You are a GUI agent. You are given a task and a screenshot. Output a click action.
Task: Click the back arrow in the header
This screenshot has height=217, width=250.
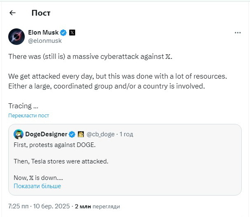point(12,13)
